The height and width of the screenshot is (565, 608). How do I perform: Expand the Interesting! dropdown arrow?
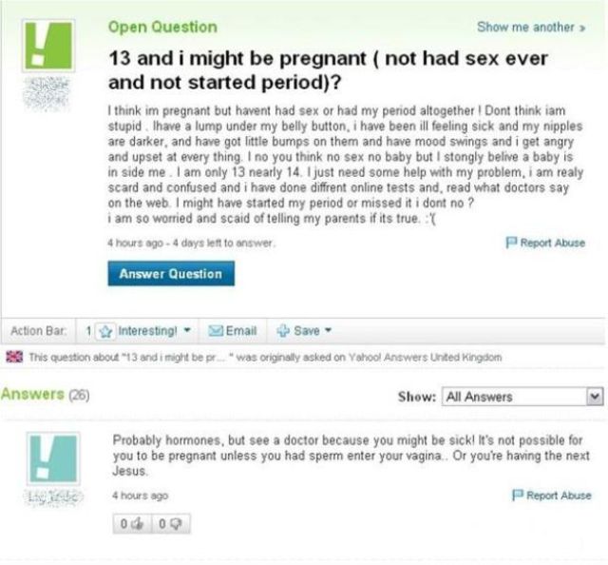coord(185,330)
